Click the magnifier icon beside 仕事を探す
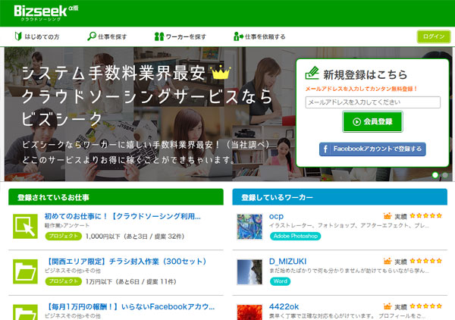455x320 pixels. 92,36
